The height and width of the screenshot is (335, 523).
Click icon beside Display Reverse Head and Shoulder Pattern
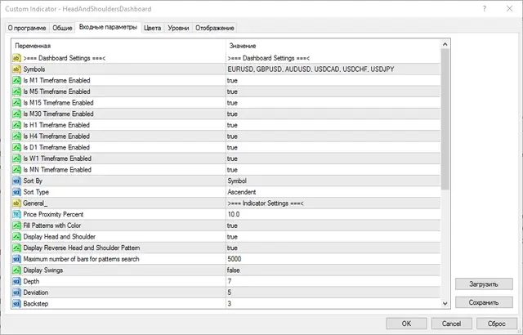point(16,248)
